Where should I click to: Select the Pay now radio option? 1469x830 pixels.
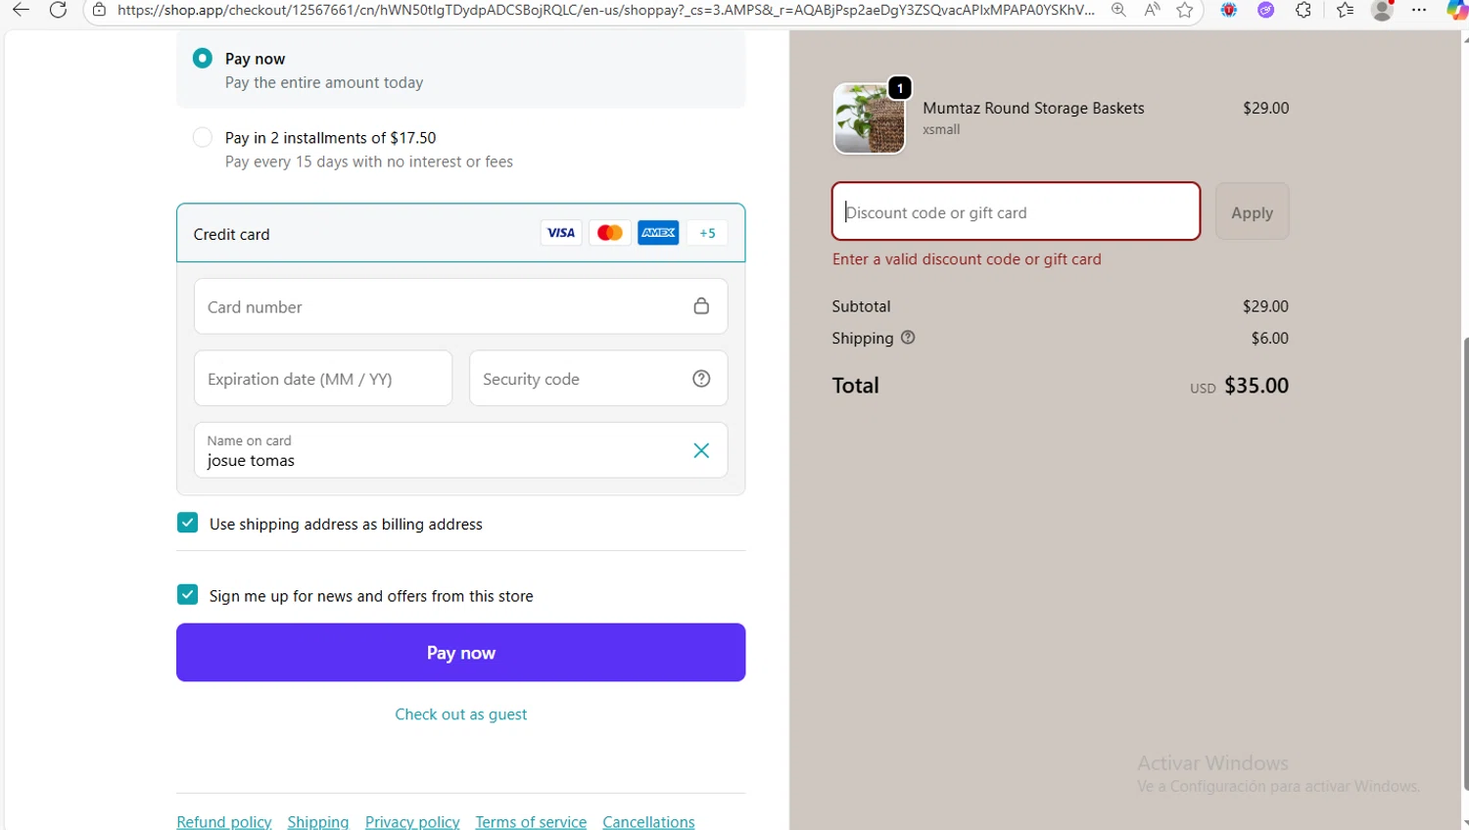(203, 58)
